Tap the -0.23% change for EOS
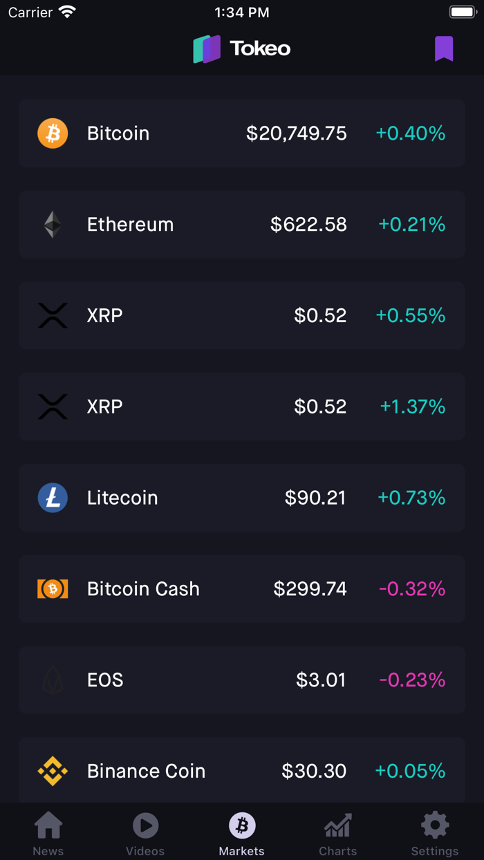The width and height of the screenshot is (484, 860). [x=411, y=680]
